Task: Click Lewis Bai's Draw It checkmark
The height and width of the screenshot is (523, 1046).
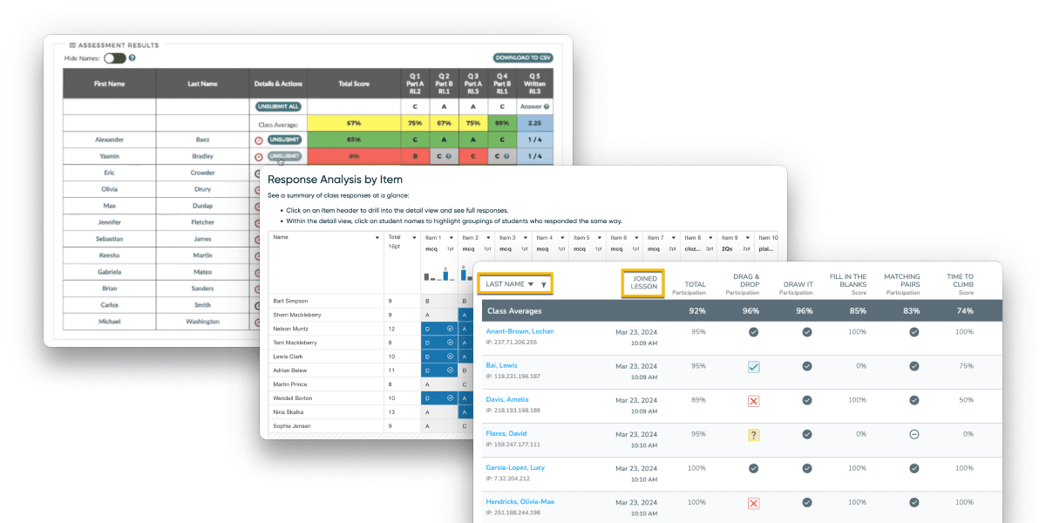Action: [807, 366]
